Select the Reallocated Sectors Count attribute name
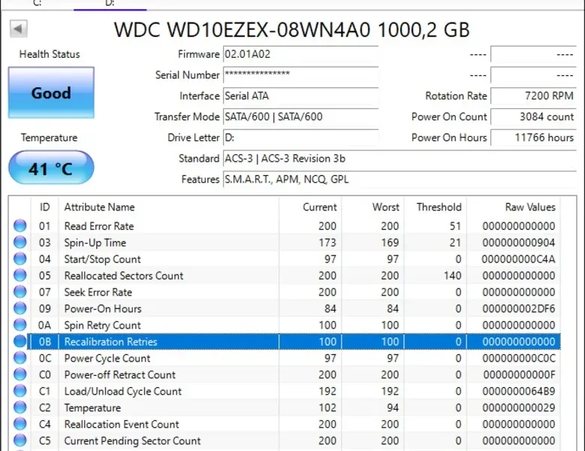 [x=123, y=276]
